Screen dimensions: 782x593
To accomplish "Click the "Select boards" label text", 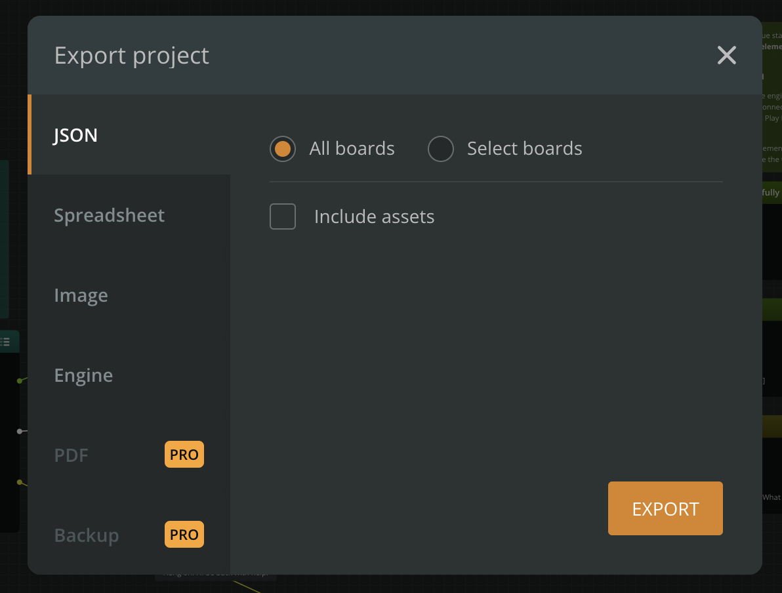I will point(524,149).
